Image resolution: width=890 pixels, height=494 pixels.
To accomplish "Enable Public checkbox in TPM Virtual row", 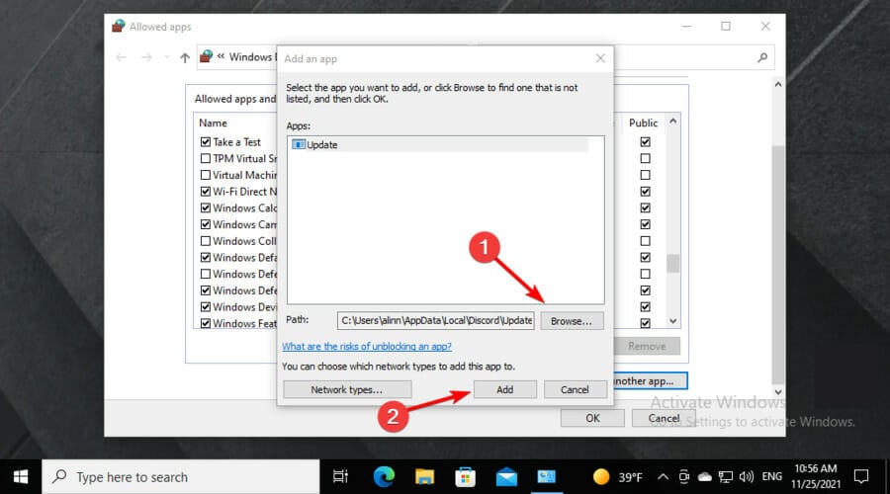I will (645, 158).
